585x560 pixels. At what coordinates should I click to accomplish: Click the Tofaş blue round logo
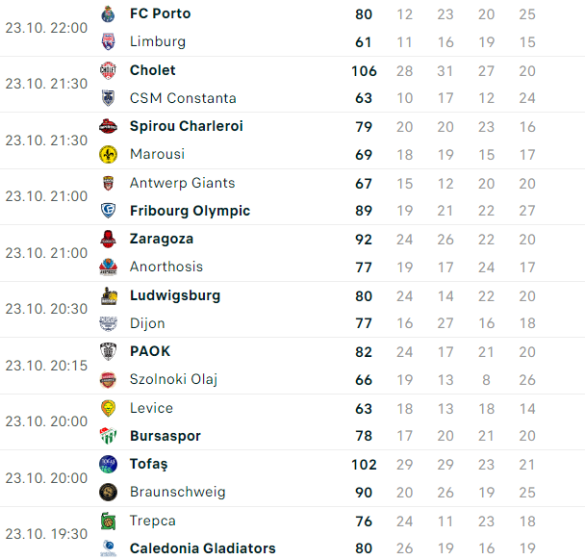[x=108, y=465]
